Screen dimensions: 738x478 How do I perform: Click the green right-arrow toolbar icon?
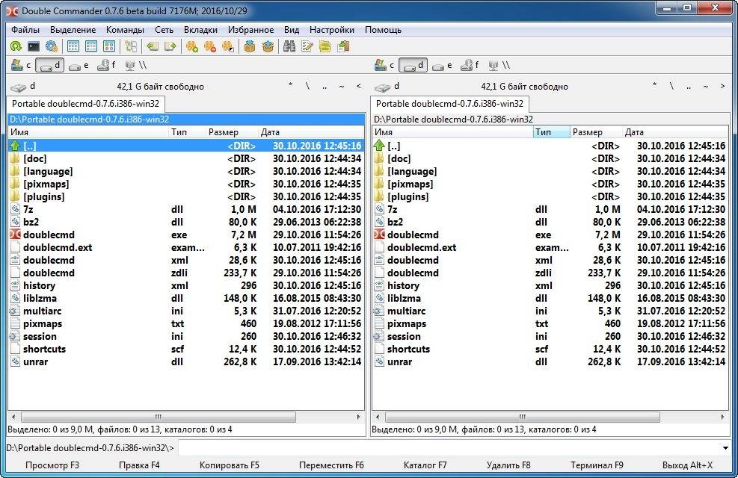tap(170, 46)
